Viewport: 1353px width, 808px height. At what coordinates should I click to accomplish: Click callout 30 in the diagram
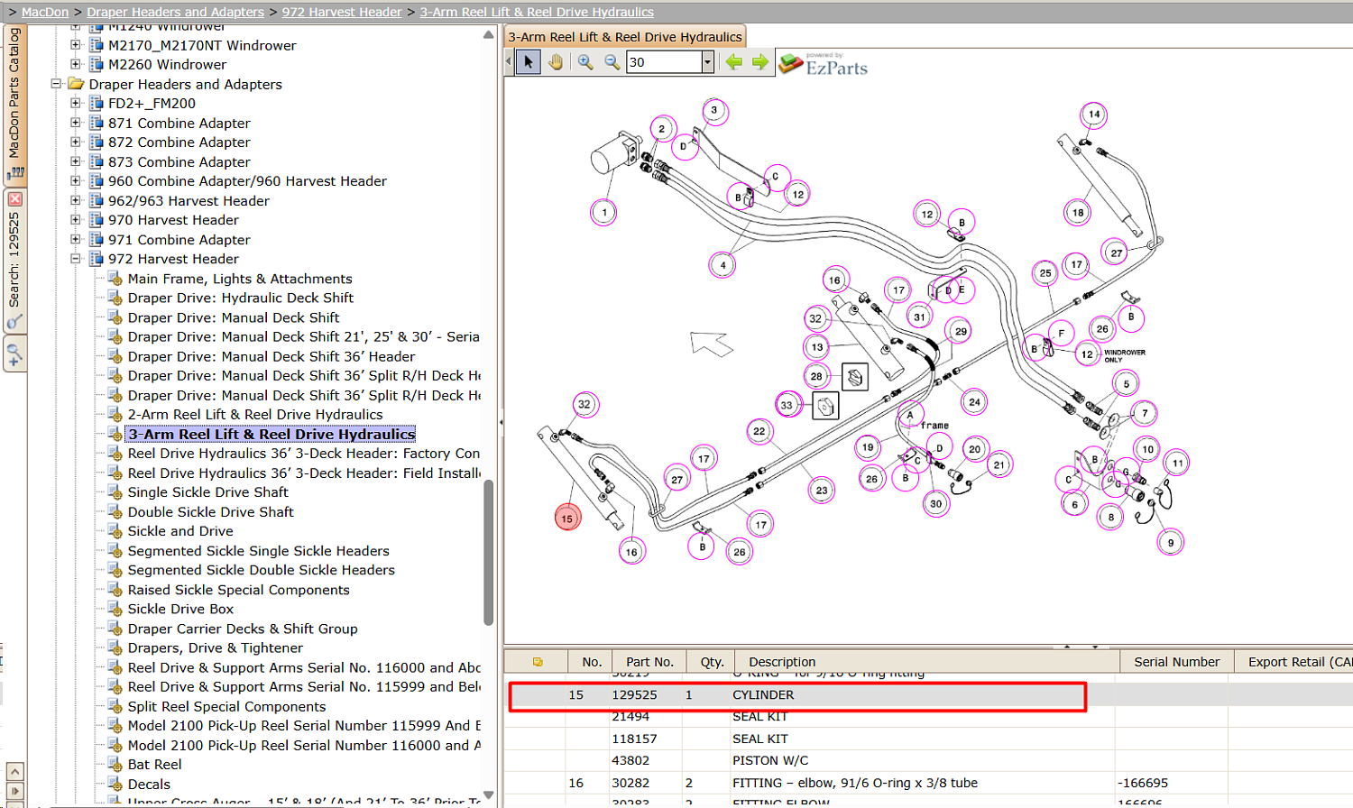point(936,504)
